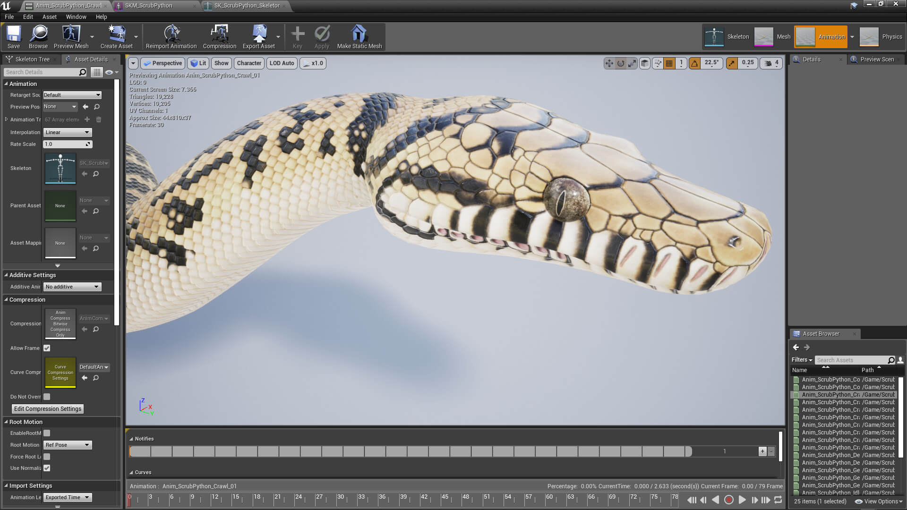
Task: Add a Key with the toolbar button
Action: [298, 37]
